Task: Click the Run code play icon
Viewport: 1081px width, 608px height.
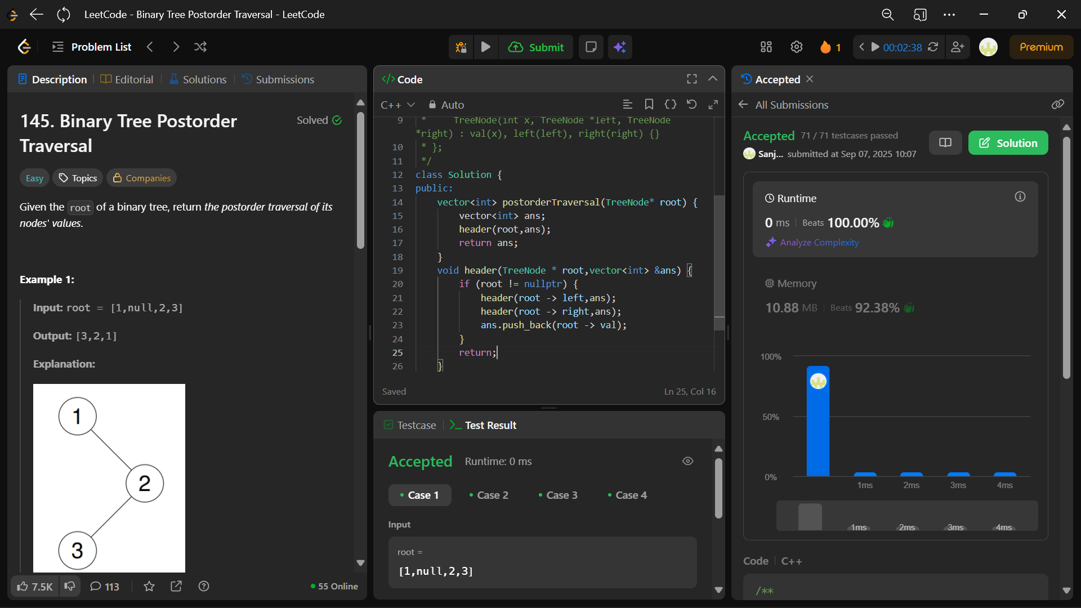Action: tap(485, 47)
